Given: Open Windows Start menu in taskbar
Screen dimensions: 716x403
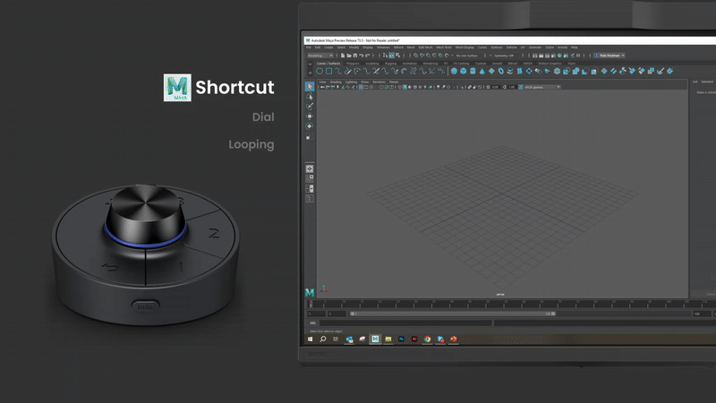Looking at the screenshot, I should coord(310,339).
